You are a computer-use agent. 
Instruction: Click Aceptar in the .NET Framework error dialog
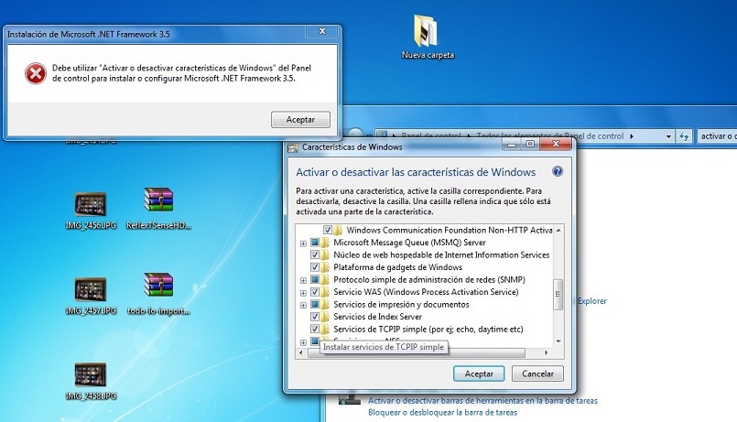tap(300, 119)
